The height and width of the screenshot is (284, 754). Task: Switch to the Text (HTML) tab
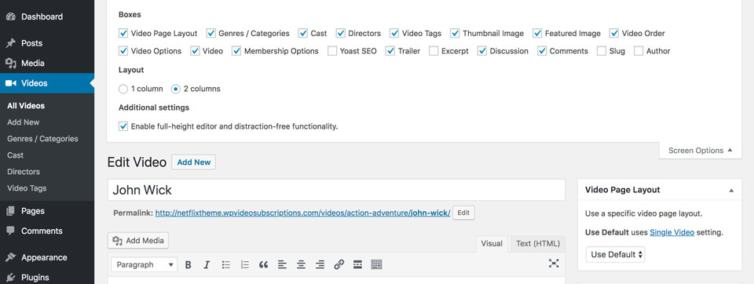538,244
